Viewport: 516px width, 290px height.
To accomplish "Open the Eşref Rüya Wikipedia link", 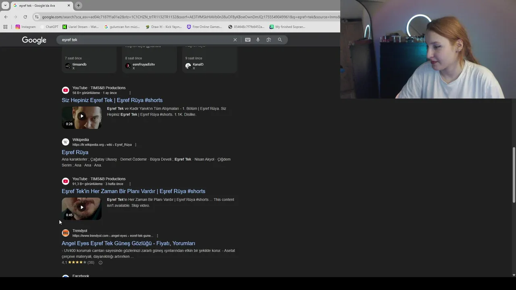I will click(x=75, y=152).
